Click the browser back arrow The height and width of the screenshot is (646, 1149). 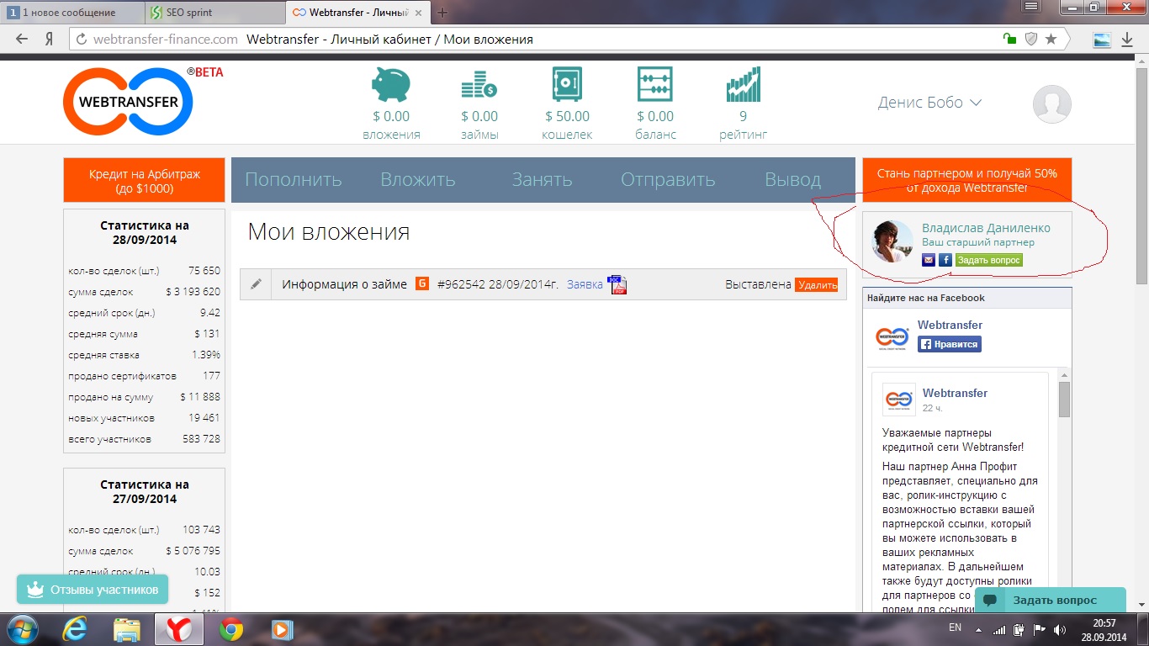(22, 39)
